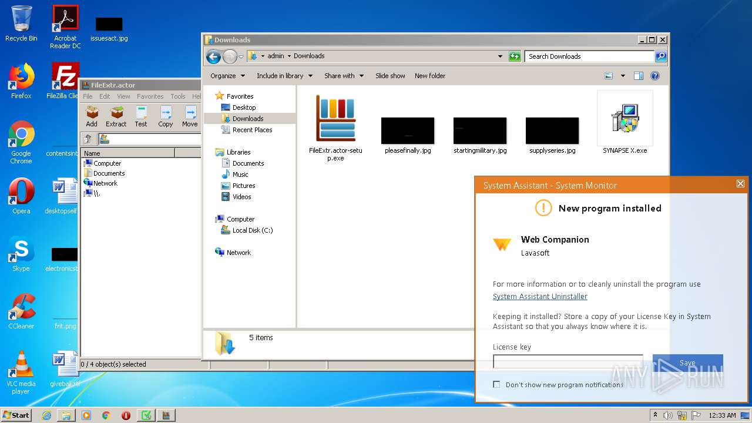
Task: Click the Add icon in FileExtr.actor toolbar
Action: coord(92,116)
